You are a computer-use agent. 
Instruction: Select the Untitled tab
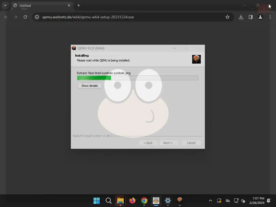42,5
